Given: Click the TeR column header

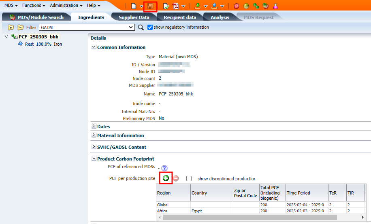Looking at the screenshot, I should (x=337, y=193).
